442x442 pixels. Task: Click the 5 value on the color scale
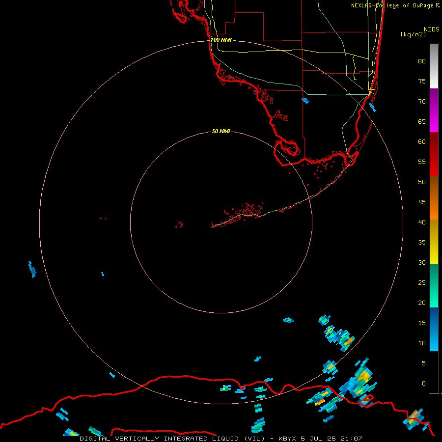tap(424, 363)
